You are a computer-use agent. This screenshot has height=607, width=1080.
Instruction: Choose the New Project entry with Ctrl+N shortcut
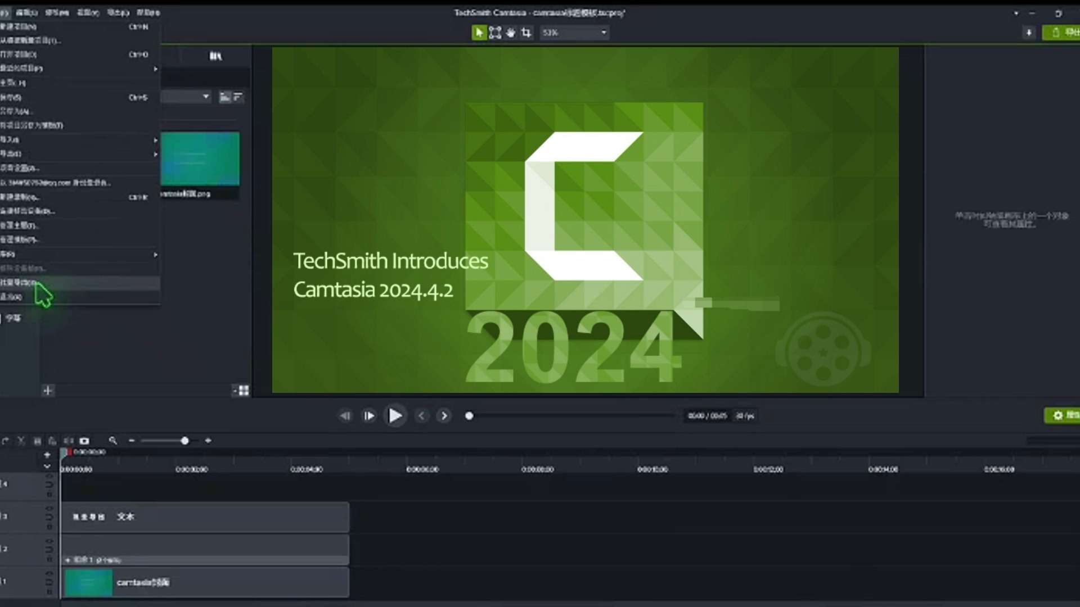79,27
